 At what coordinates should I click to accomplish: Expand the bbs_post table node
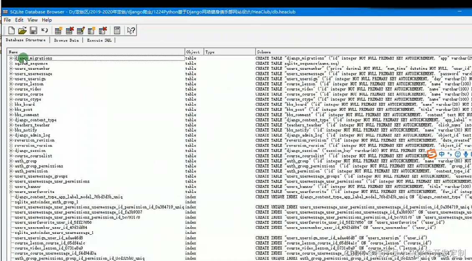point(11,109)
